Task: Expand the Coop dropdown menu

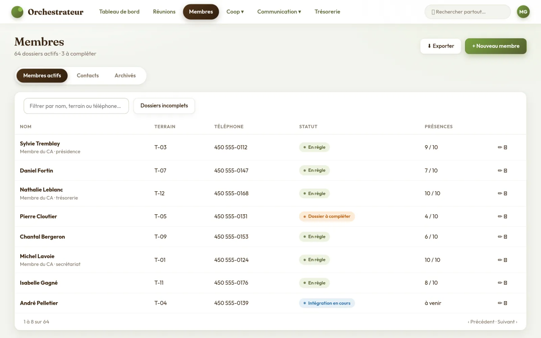Action: tap(235, 12)
